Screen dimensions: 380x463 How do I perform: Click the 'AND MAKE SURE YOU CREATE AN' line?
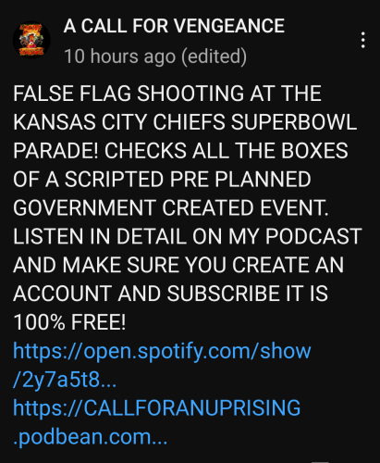pyautogui.click(x=178, y=265)
